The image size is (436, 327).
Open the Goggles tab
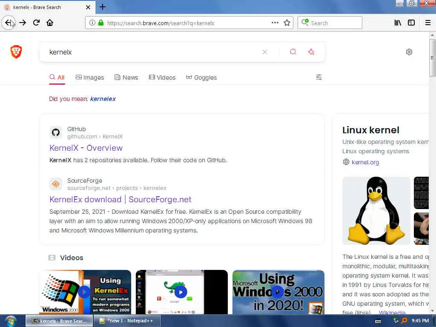tap(201, 77)
